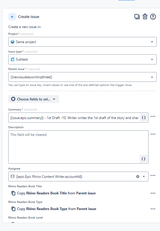Expand the Parent issue dropdown

(152, 77)
